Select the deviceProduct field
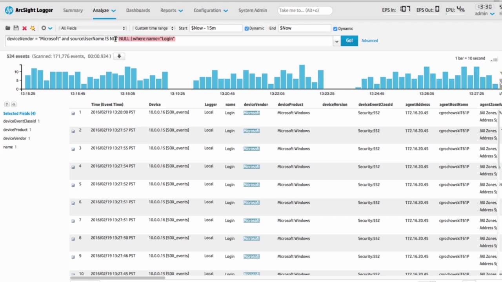The height and width of the screenshot is (282, 502). pos(15,130)
